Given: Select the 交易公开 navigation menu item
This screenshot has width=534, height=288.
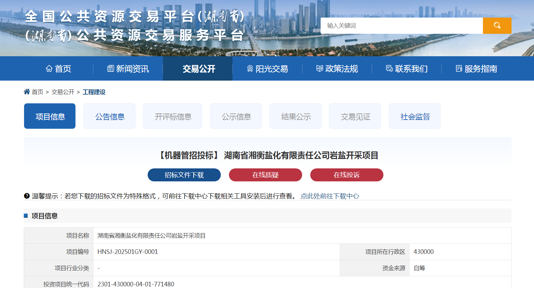Looking at the screenshot, I should coord(198,69).
